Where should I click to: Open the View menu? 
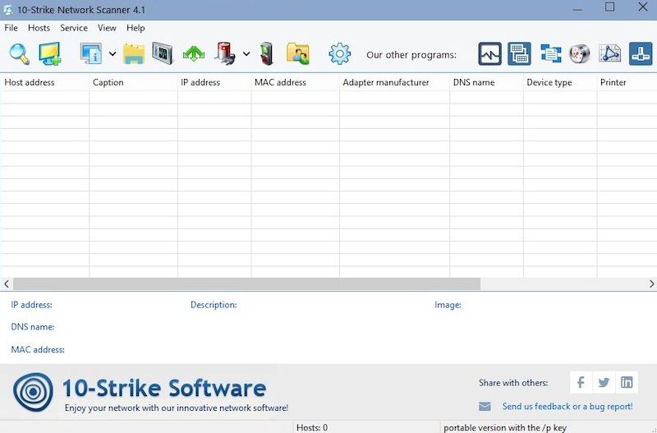pos(107,28)
